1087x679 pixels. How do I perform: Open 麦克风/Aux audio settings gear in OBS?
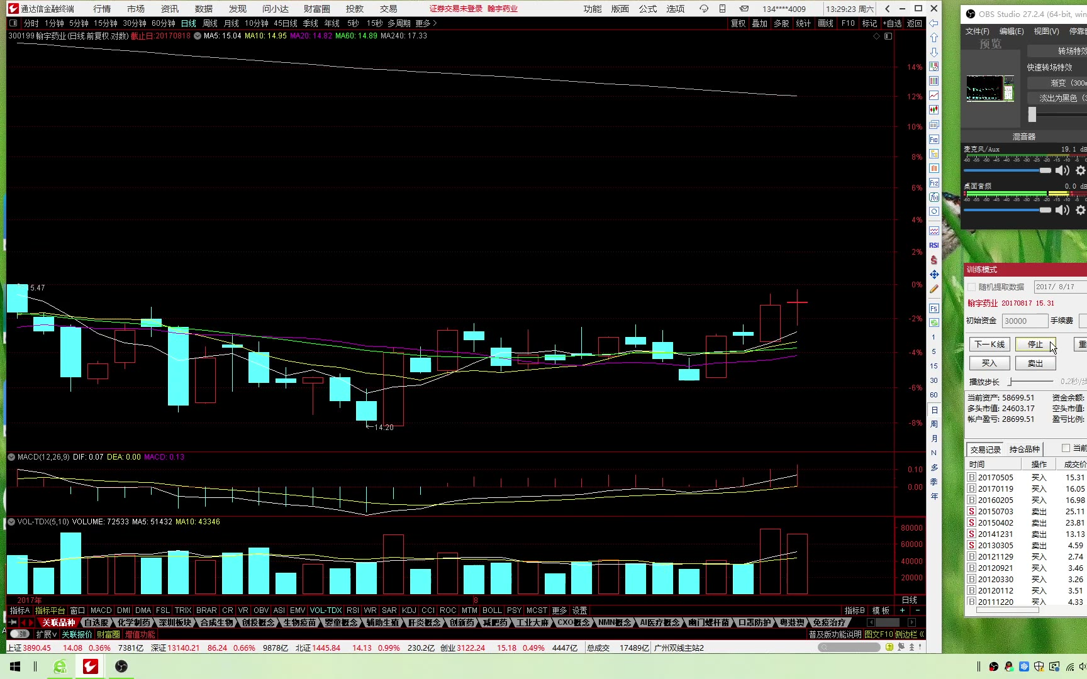1081,170
